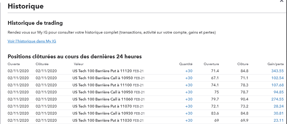This screenshot has width=287, height=124.
Task: Click the opening price 67.1
Action: [x=215, y=78]
